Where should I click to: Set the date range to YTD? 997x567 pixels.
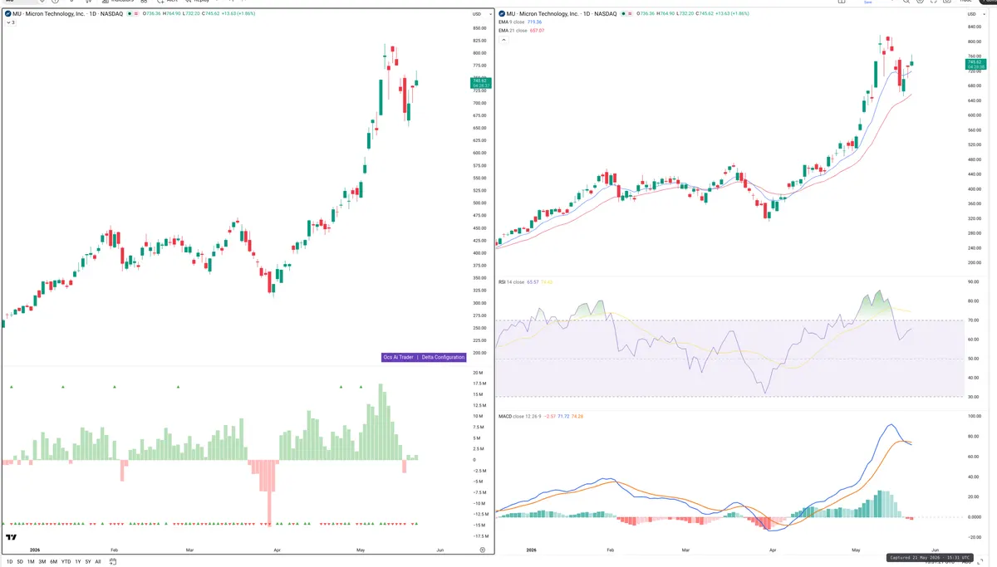coord(66,562)
